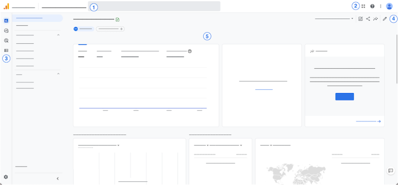Screen dimensions: 399x190
Task: Open the three-dot more options menu
Action: point(380,6)
